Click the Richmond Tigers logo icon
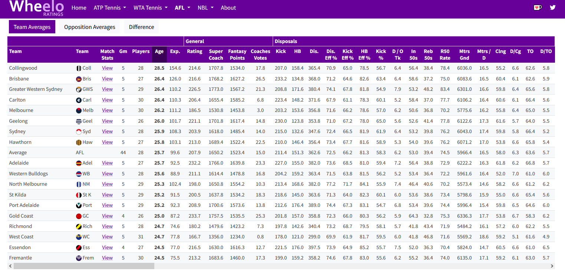Viewport: 565px width, 271px height. pyautogui.click(x=79, y=227)
